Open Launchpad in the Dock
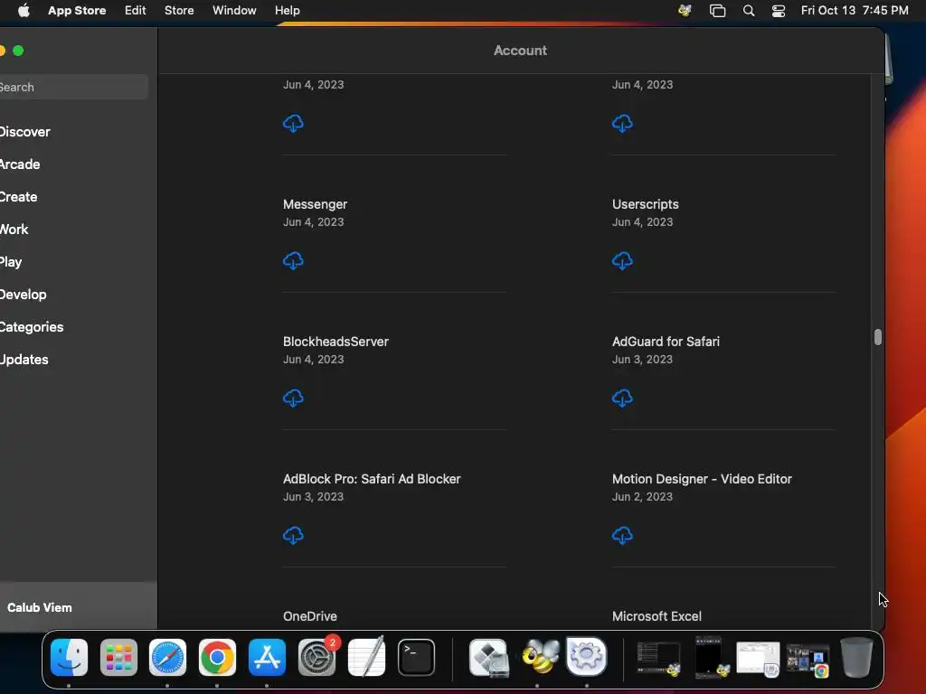Image resolution: width=926 pixels, height=694 pixels. [118, 657]
